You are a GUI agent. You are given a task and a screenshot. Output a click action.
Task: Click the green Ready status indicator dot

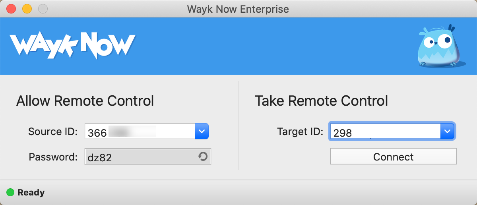11,193
